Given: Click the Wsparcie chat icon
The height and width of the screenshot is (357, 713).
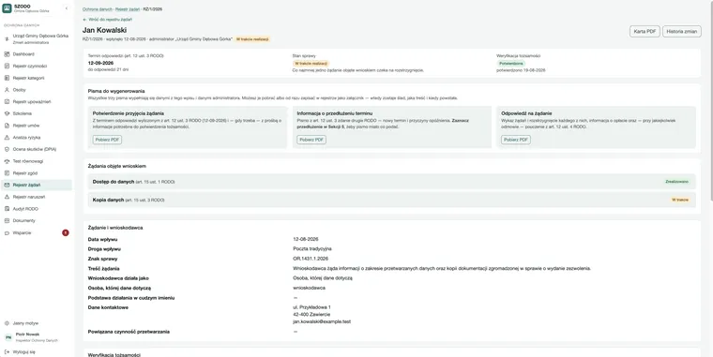Looking at the screenshot, I should point(7,233).
